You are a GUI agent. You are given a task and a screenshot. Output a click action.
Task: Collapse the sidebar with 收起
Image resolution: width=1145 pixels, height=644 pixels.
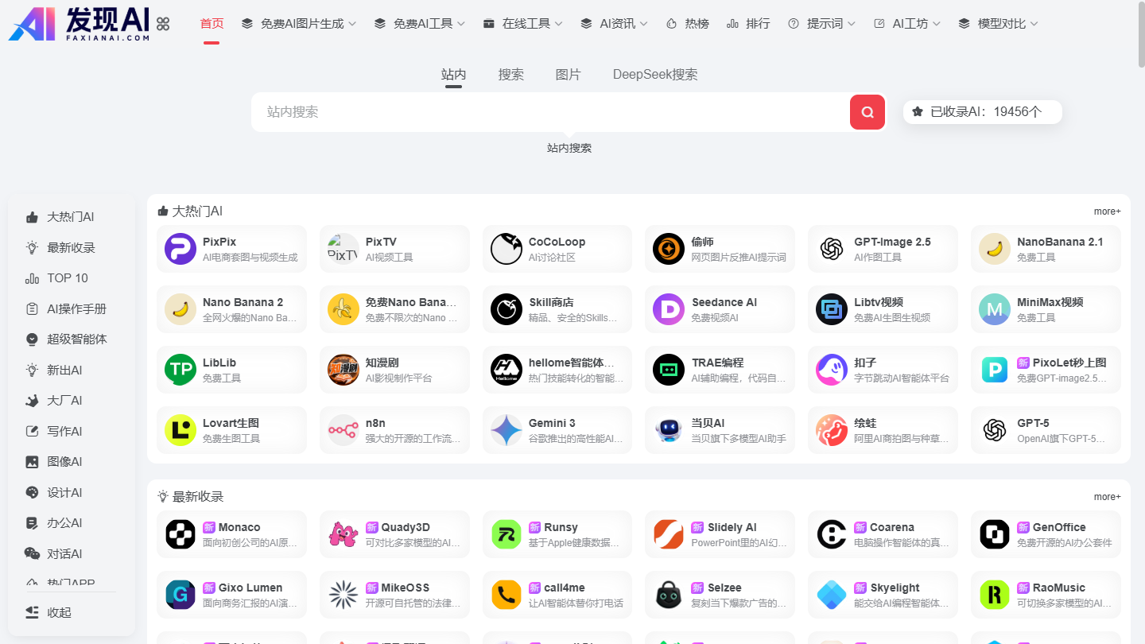48,612
